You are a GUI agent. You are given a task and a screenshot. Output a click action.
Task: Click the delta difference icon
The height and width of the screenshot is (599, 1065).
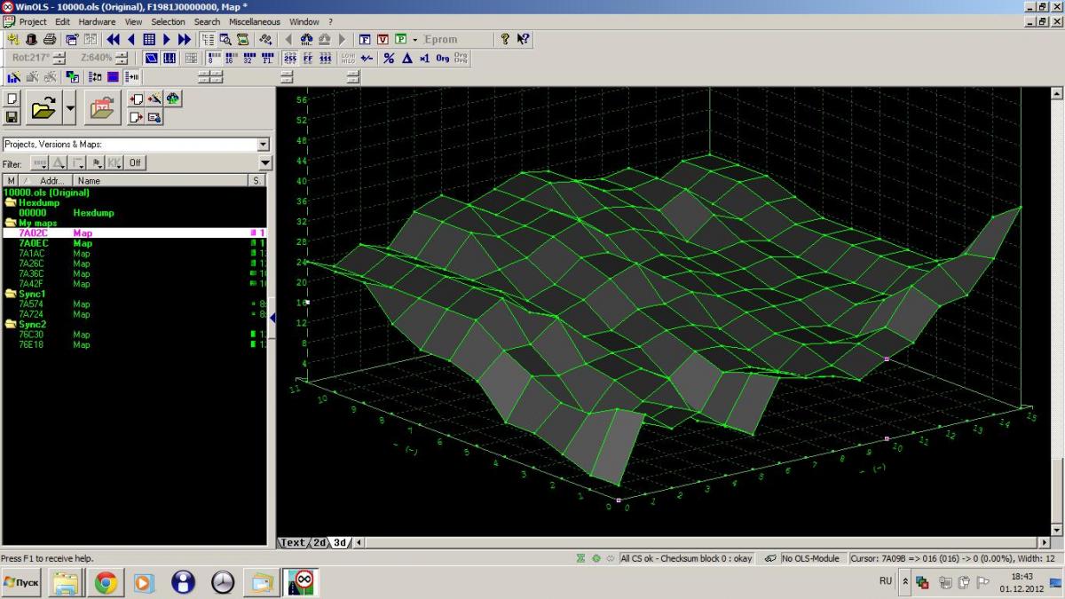(x=406, y=58)
